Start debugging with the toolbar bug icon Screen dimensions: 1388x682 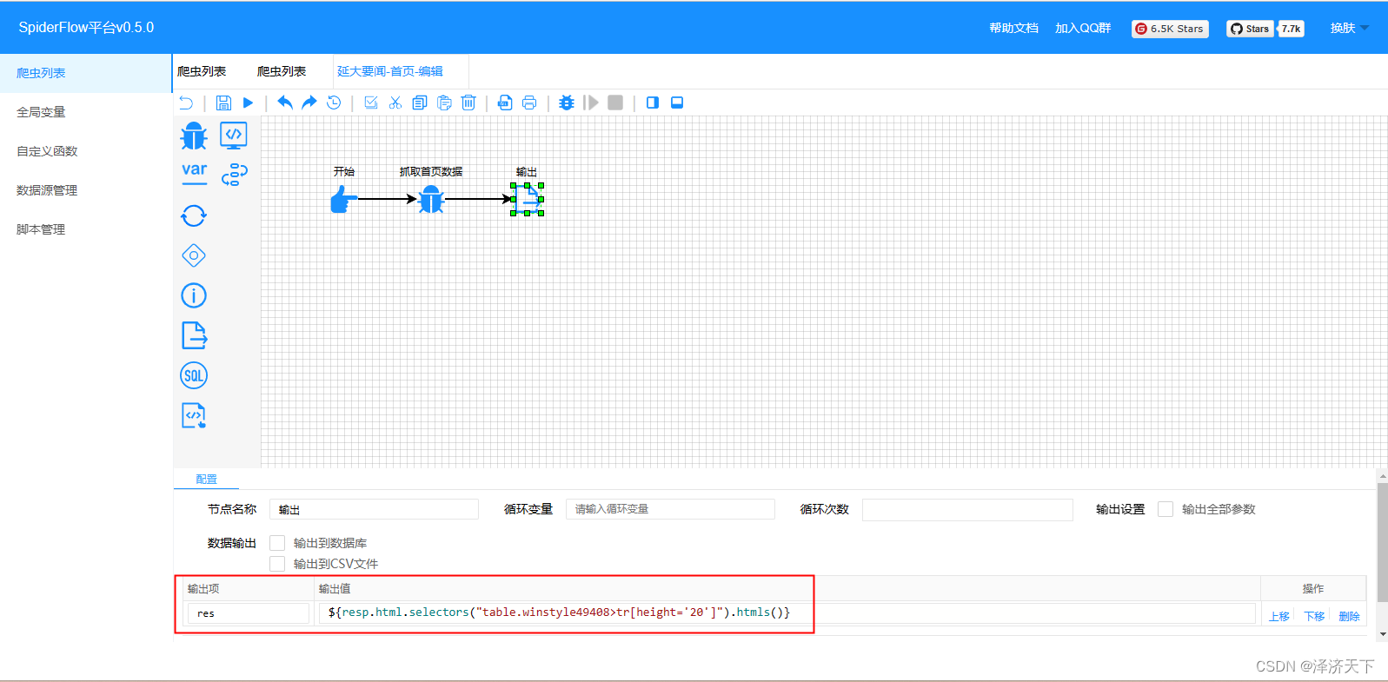567,103
